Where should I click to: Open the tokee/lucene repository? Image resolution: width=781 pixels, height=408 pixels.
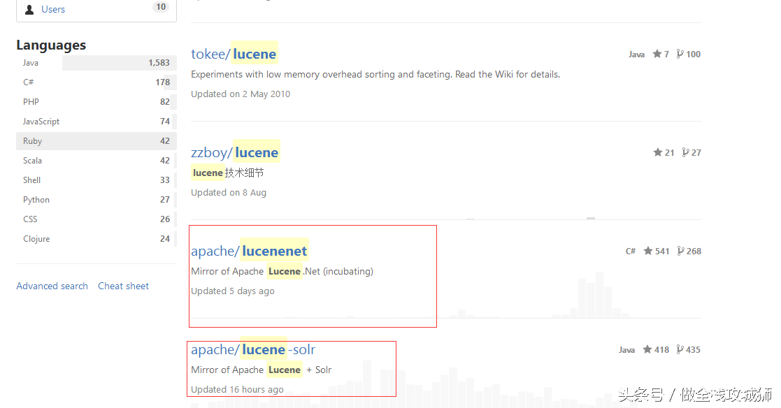234,54
